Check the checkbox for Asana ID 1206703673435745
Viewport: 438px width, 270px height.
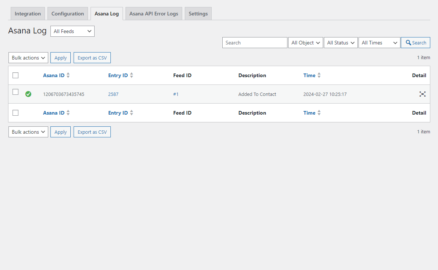(15, 92)
